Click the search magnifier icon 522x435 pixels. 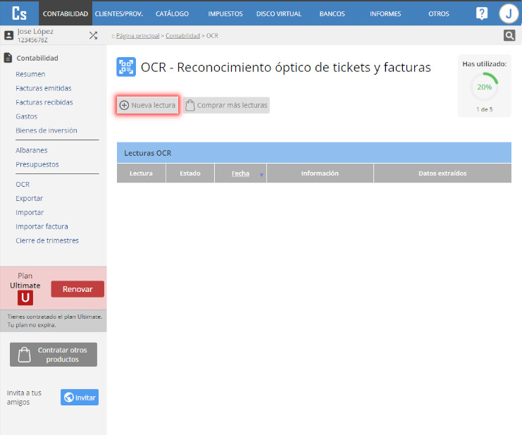(509, 35)
